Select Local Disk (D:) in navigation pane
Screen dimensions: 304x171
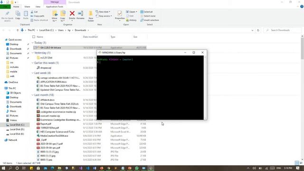click(x=17, y=129)
